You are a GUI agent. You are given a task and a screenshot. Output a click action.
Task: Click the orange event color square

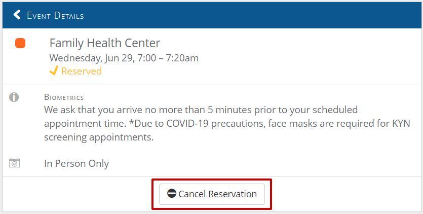pyautogui.click(x=20, y=43)
